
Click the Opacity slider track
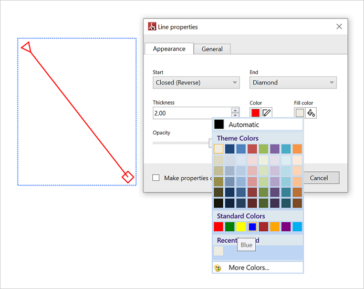point(179,142)
